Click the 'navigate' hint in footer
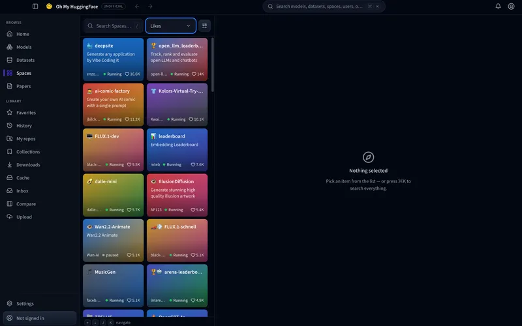522x326 pixels. [123, 323]
